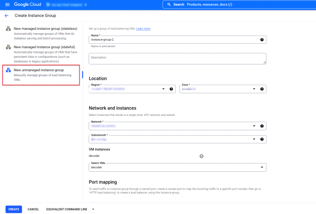Click into the Description text area
316x214 pixels.
[178, 59]
